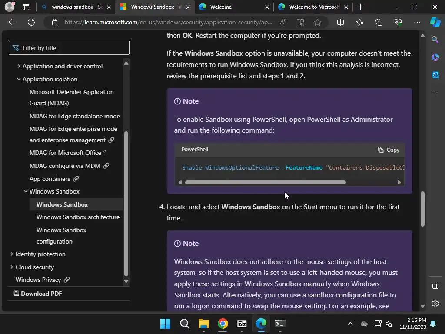This screenshot has height=334, width=445.
Task: Open the Favorites list icon
Action: coord(359,22)
